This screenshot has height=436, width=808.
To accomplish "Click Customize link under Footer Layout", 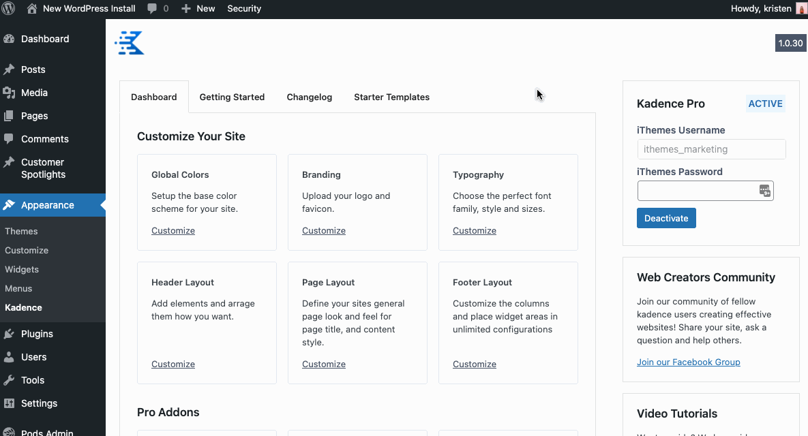I will point(475,364).
